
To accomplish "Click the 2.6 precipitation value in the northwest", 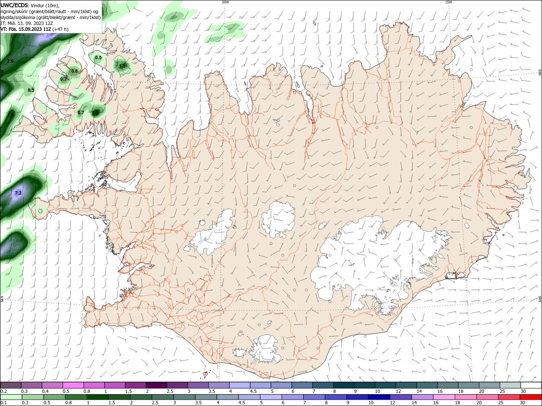I will pos(10,61).
